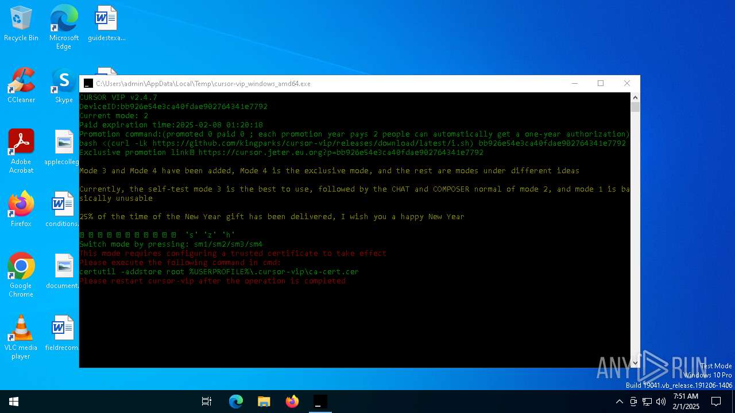Click the 'This mode requires configuring' line
Viewport: 735px width, 413px height.
point(233,254)
